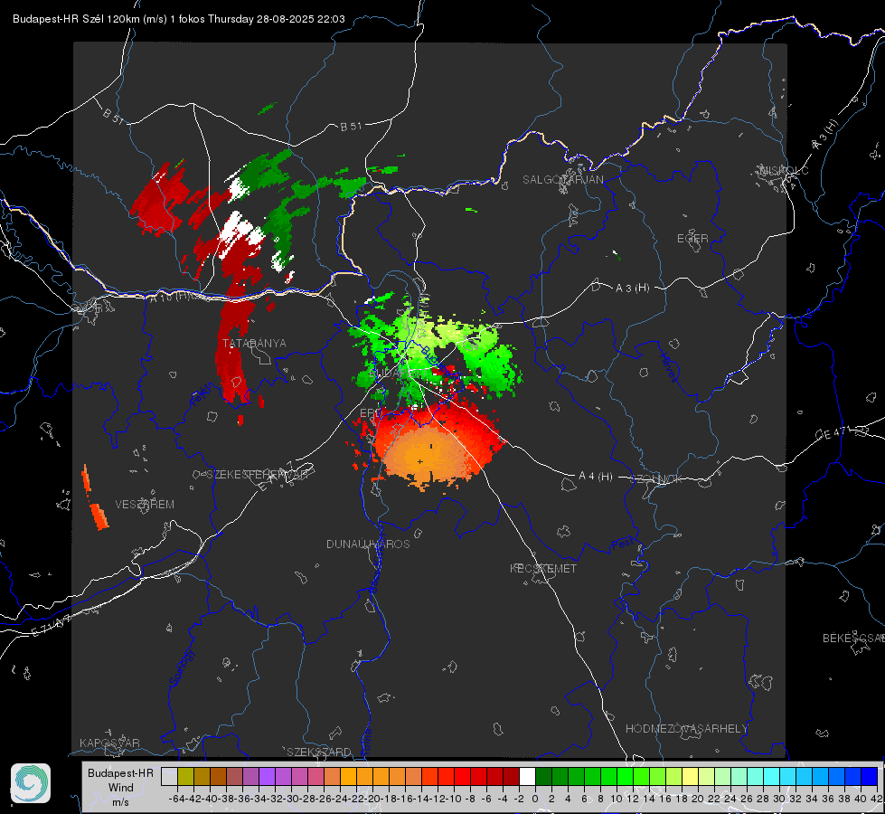Click the TATABANYA city label
The width and height of the screenshot is (885, 814).
(254, 344)
